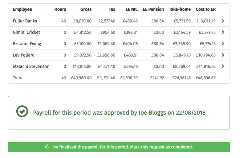240x158 pixels.
Task: Mark this request as completed
Action: (x=119, y=147)
